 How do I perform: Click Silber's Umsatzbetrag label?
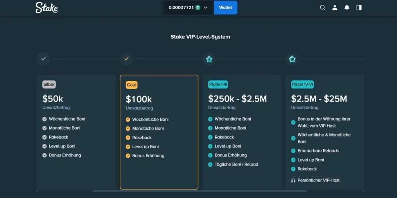coord(56,108)
